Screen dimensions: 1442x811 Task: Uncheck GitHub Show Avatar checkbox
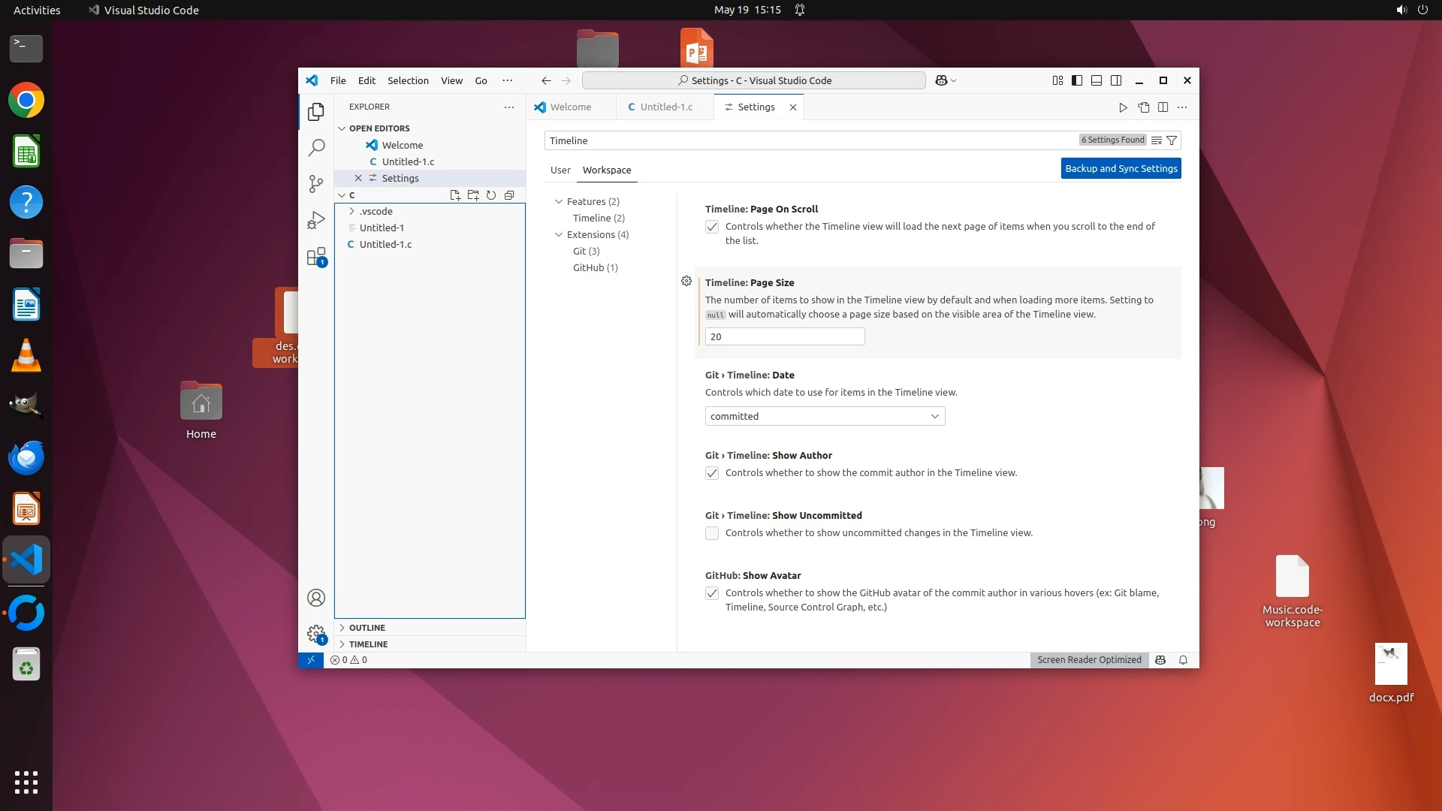pyautogui.click(x=712, y=593)
